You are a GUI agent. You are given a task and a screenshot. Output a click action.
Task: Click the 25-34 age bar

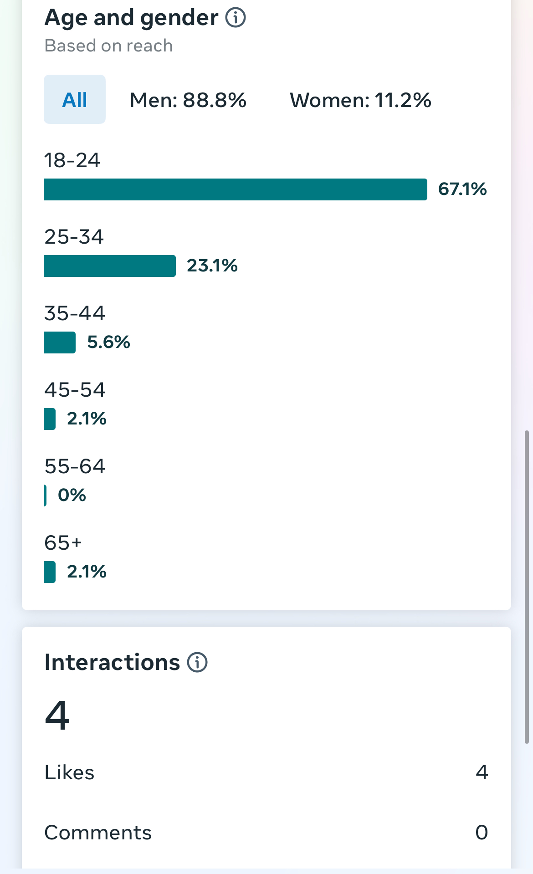[x=109, y=266]
